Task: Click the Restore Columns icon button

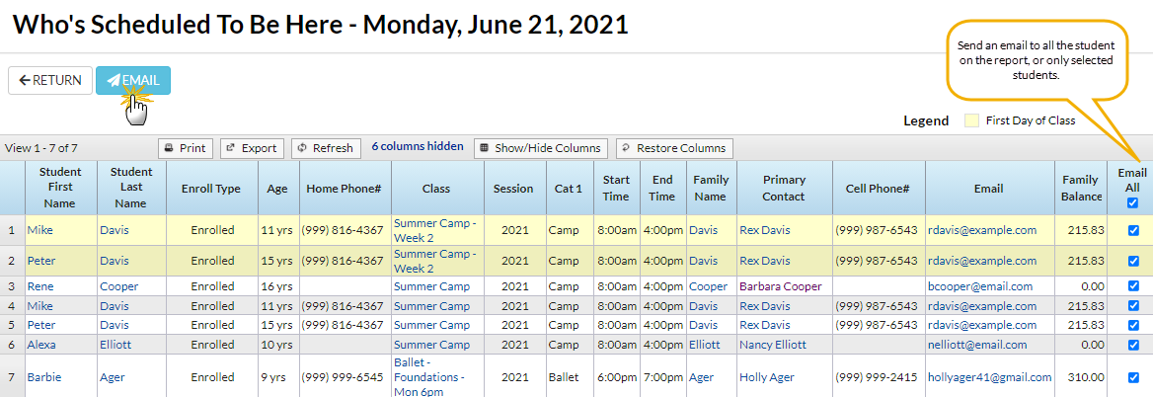Action: click(674, 148)
